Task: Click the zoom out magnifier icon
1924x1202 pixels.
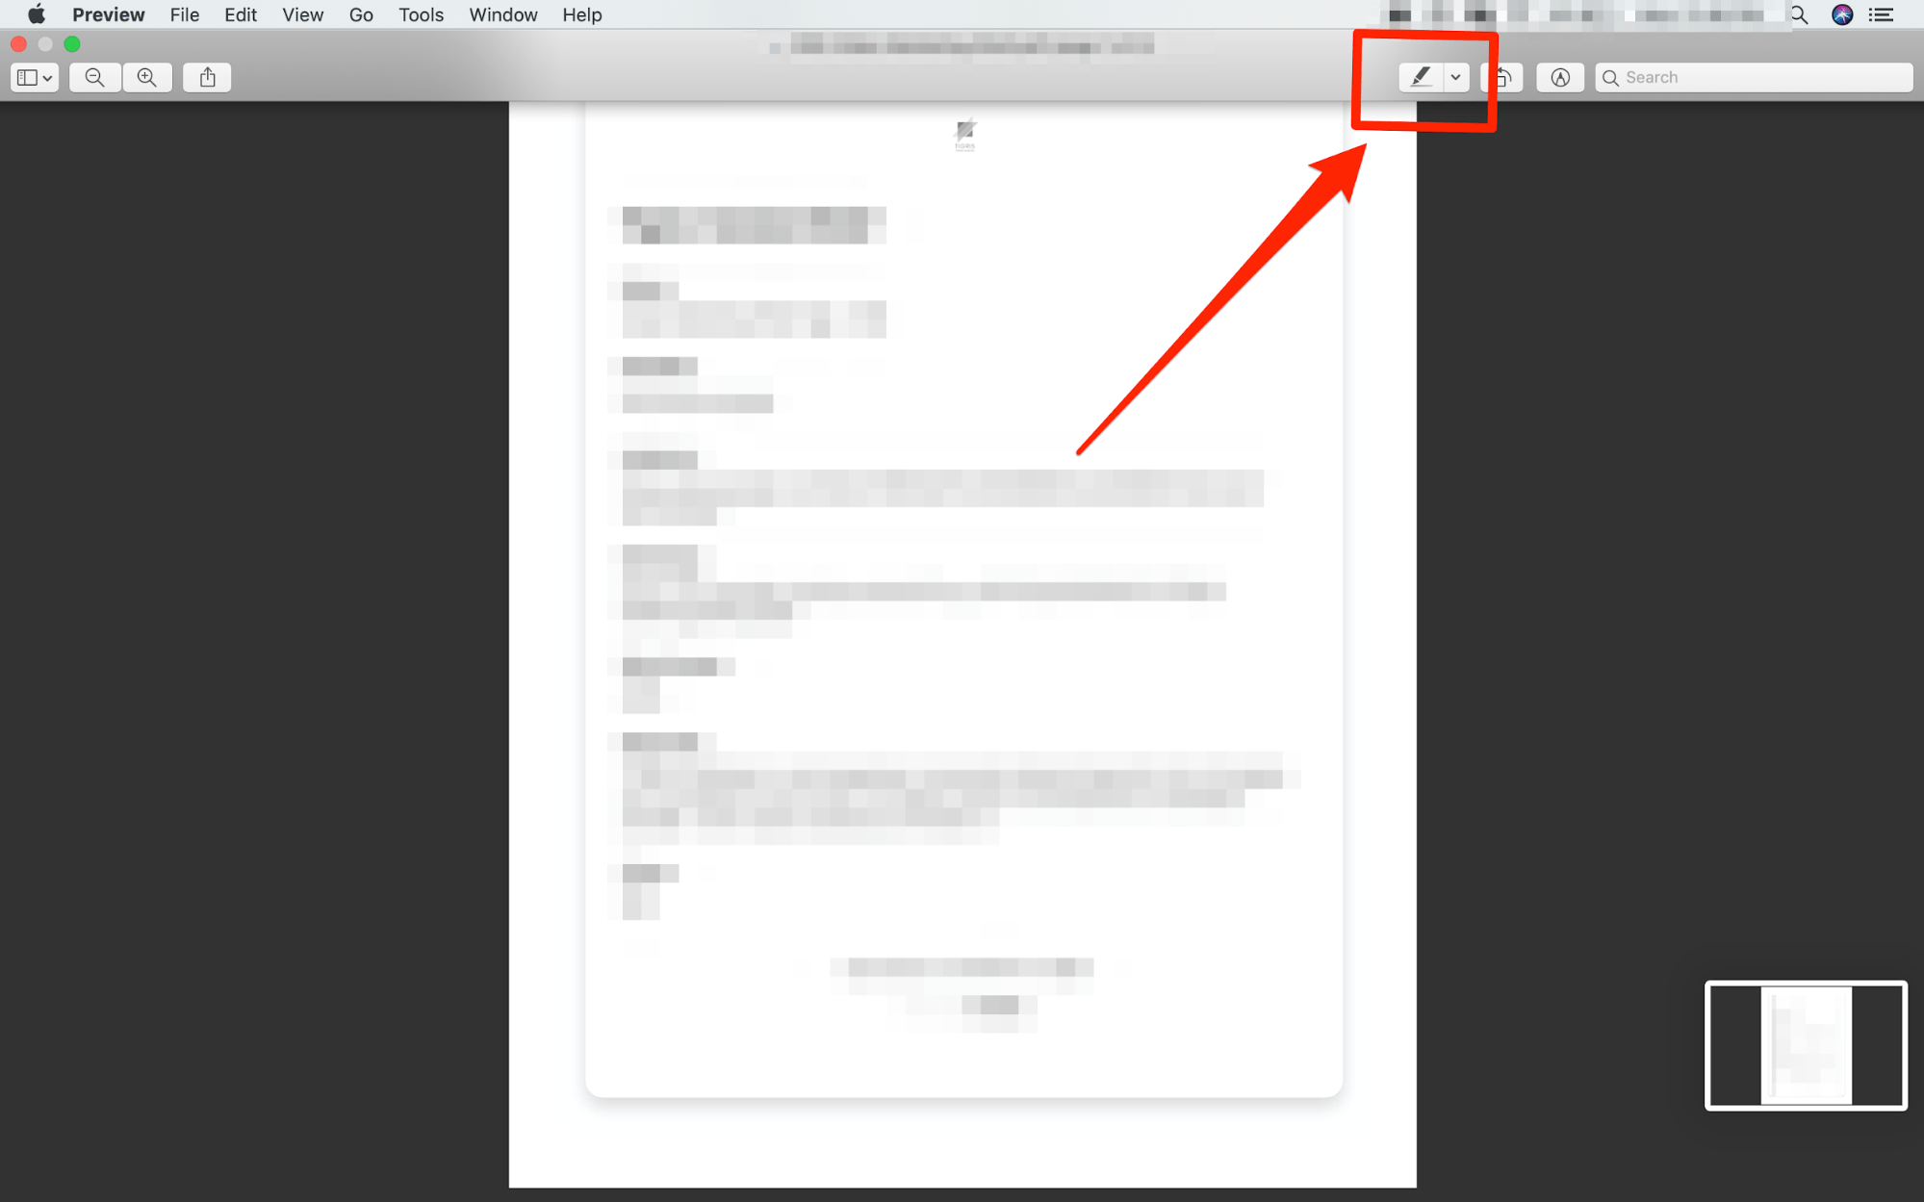Action: click(x=94, y=76)
